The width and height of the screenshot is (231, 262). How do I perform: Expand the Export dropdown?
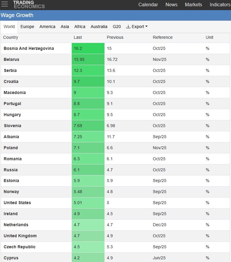[137, 27]
